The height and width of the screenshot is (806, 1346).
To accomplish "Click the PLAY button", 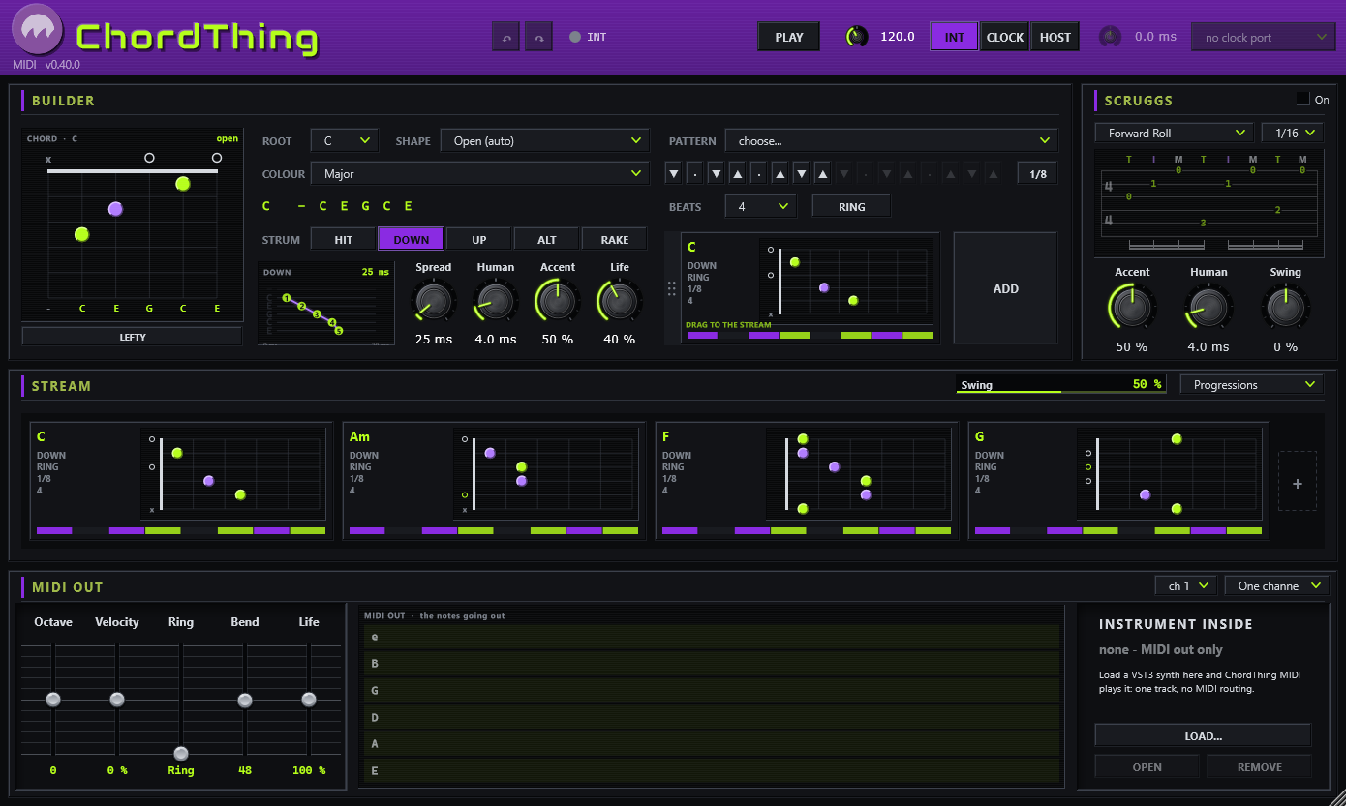I will tap(789, 37).
